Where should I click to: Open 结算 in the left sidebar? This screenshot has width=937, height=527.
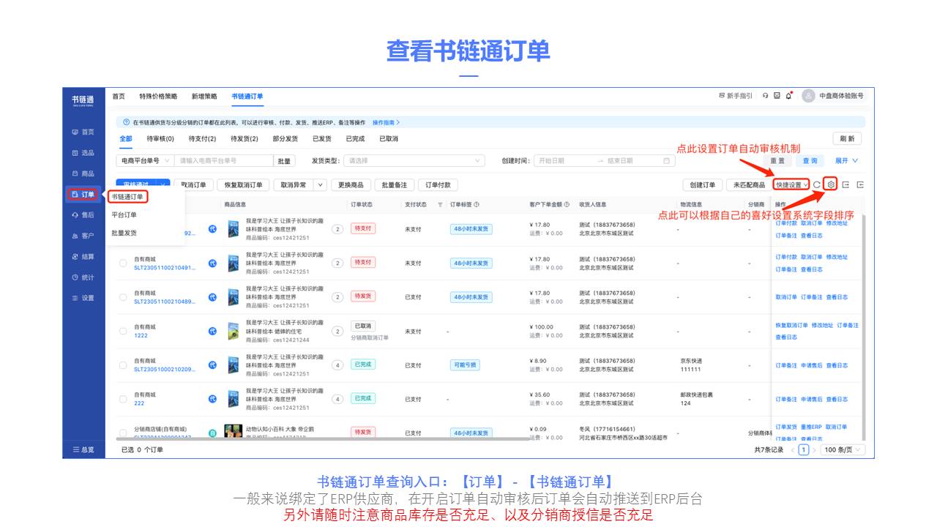83,257
